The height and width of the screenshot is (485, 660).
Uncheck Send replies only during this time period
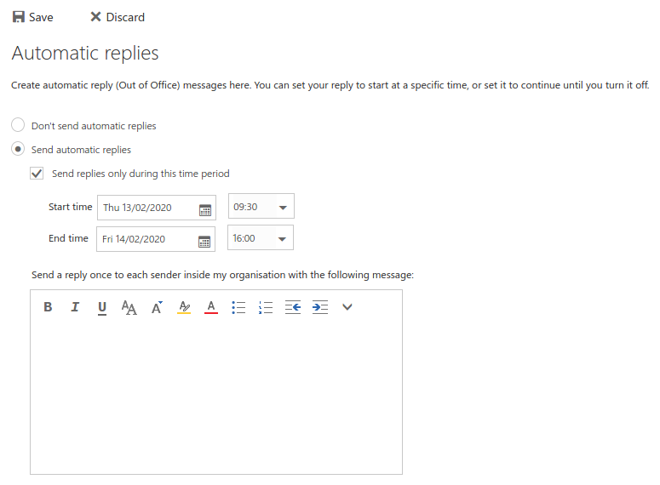37,174
